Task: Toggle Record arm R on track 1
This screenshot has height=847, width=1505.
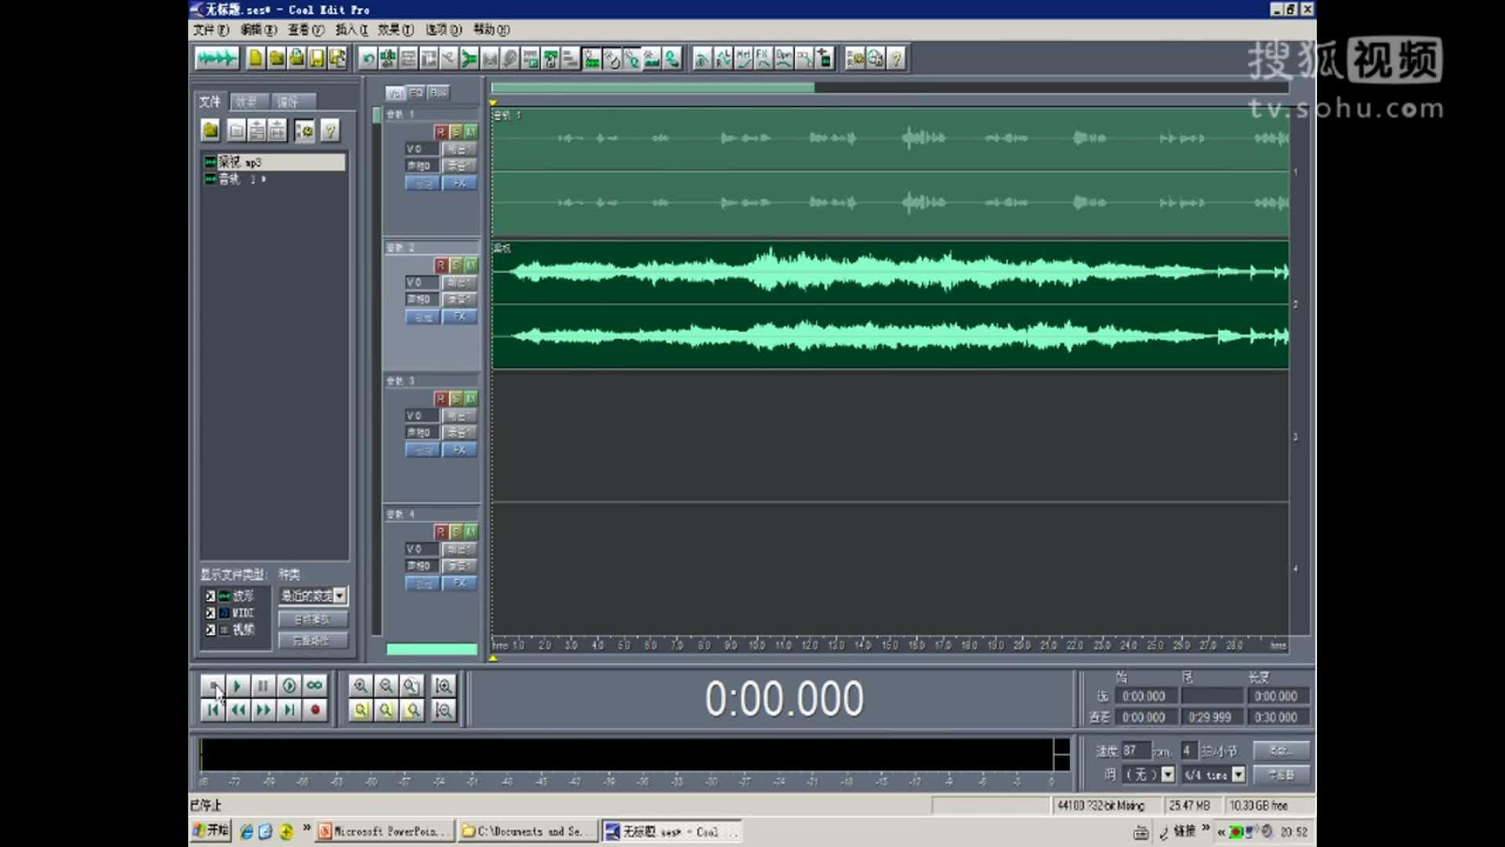Action: tap(441, 132)
